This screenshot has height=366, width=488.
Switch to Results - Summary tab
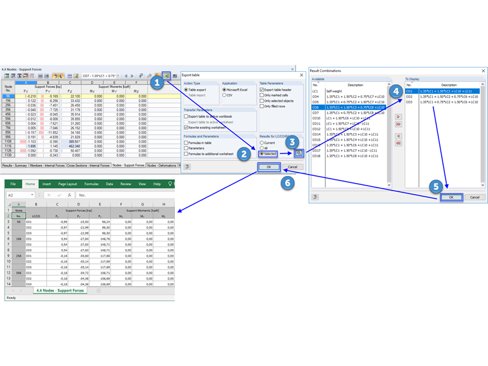tap(15, 166)
